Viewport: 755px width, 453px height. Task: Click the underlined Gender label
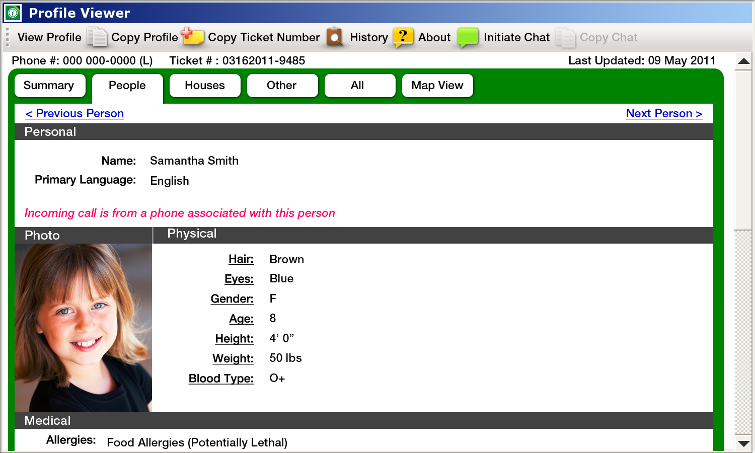point(232,299)
